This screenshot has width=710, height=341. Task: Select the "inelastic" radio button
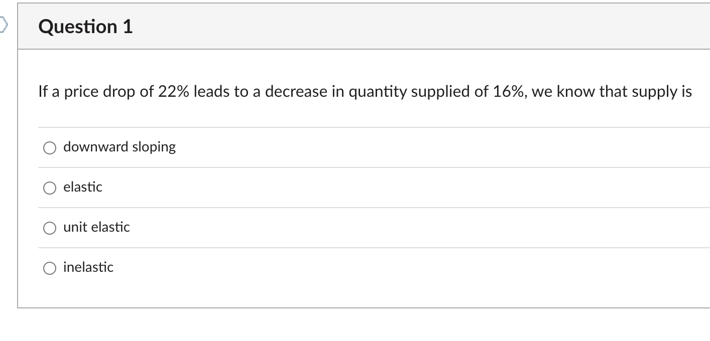[x=50, y=268]
